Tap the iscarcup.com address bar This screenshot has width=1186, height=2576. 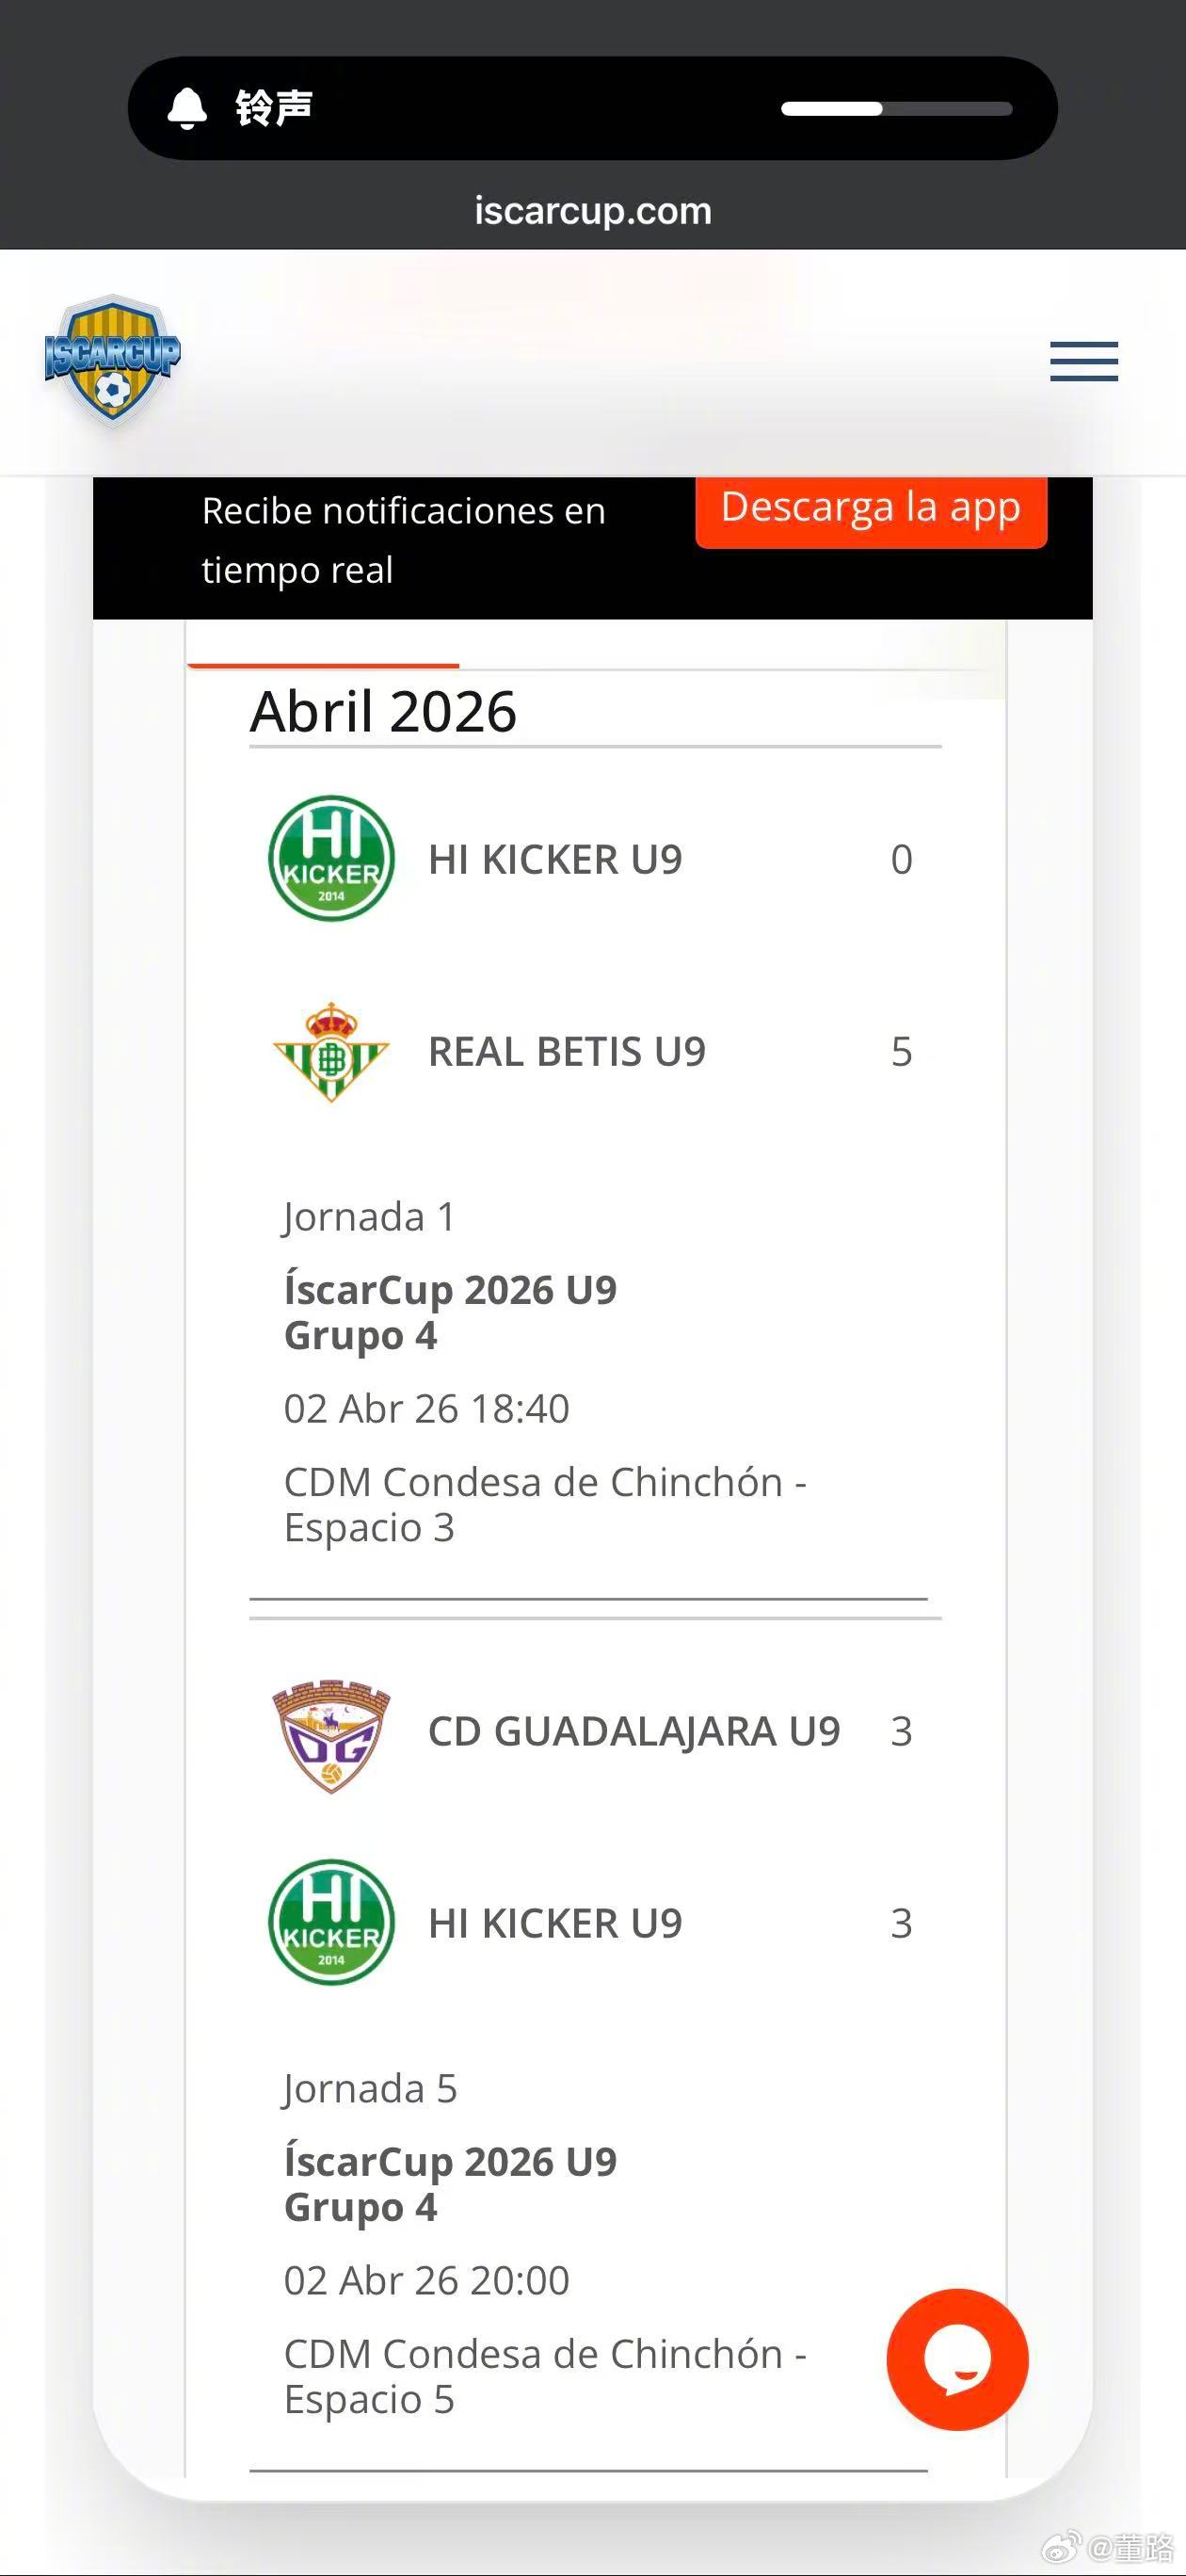click(x=593, y=211)
